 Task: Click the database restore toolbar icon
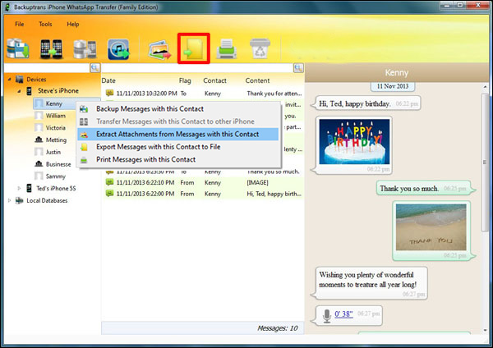(x=85, y=50)
